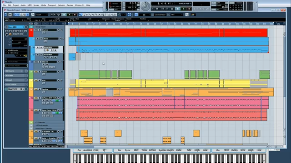Viewport: 291px width, 163px height.
Task: Mute the Synths track
Action: click(x=36, y=89)
